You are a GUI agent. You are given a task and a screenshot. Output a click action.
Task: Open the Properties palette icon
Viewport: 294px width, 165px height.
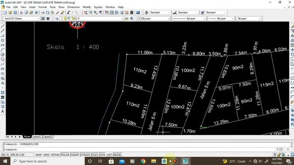(x=107, y=12)
